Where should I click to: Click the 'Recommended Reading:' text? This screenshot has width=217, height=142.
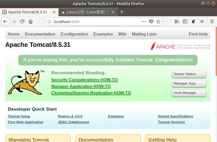78,73
